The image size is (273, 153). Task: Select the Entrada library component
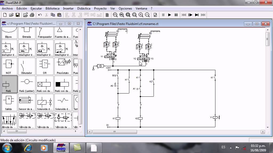coord(27,33)
